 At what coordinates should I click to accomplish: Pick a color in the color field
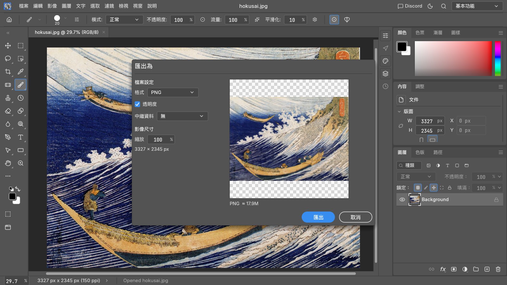[x=453, y=59]
